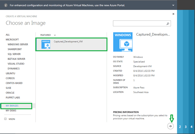Choose SQL SERVER category
Image resolution: width=195 pixels, height=134 pixels.
pos(14,54)
